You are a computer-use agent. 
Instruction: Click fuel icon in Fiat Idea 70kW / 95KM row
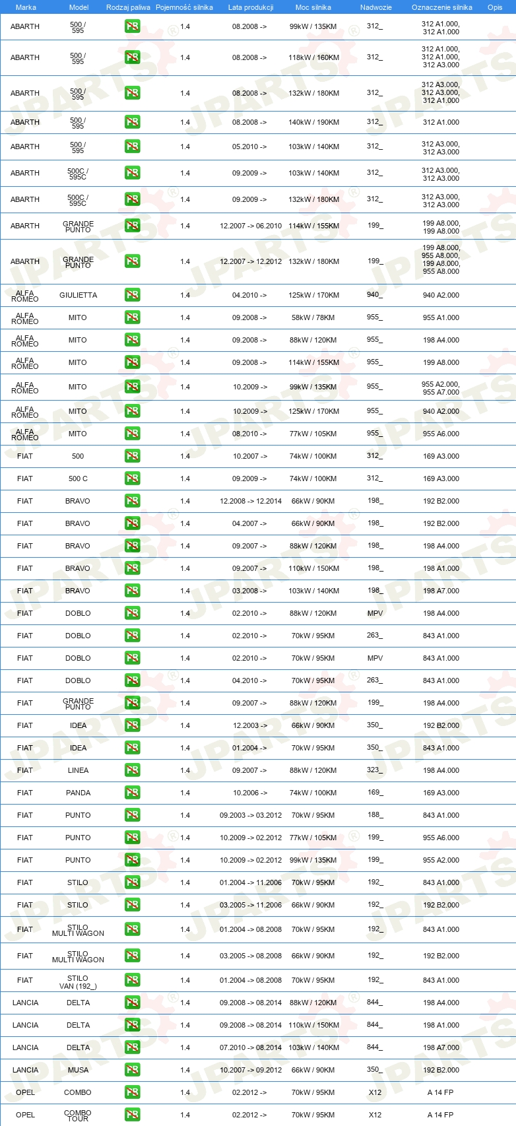132,748
